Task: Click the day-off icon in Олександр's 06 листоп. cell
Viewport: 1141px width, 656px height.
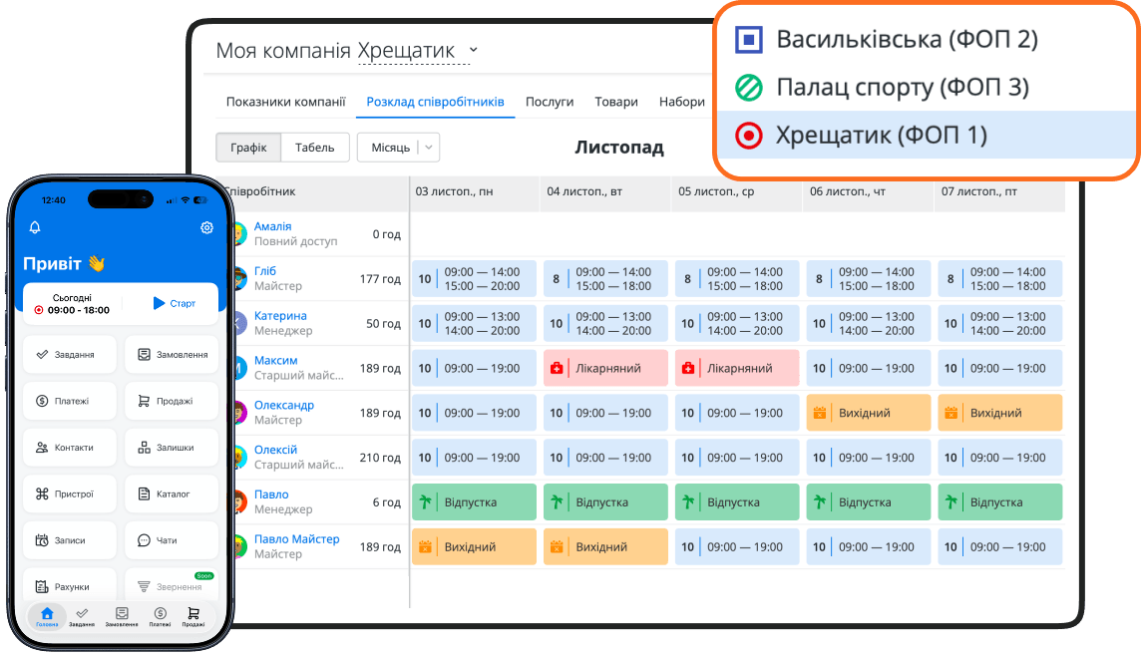Action: (820, 413)
